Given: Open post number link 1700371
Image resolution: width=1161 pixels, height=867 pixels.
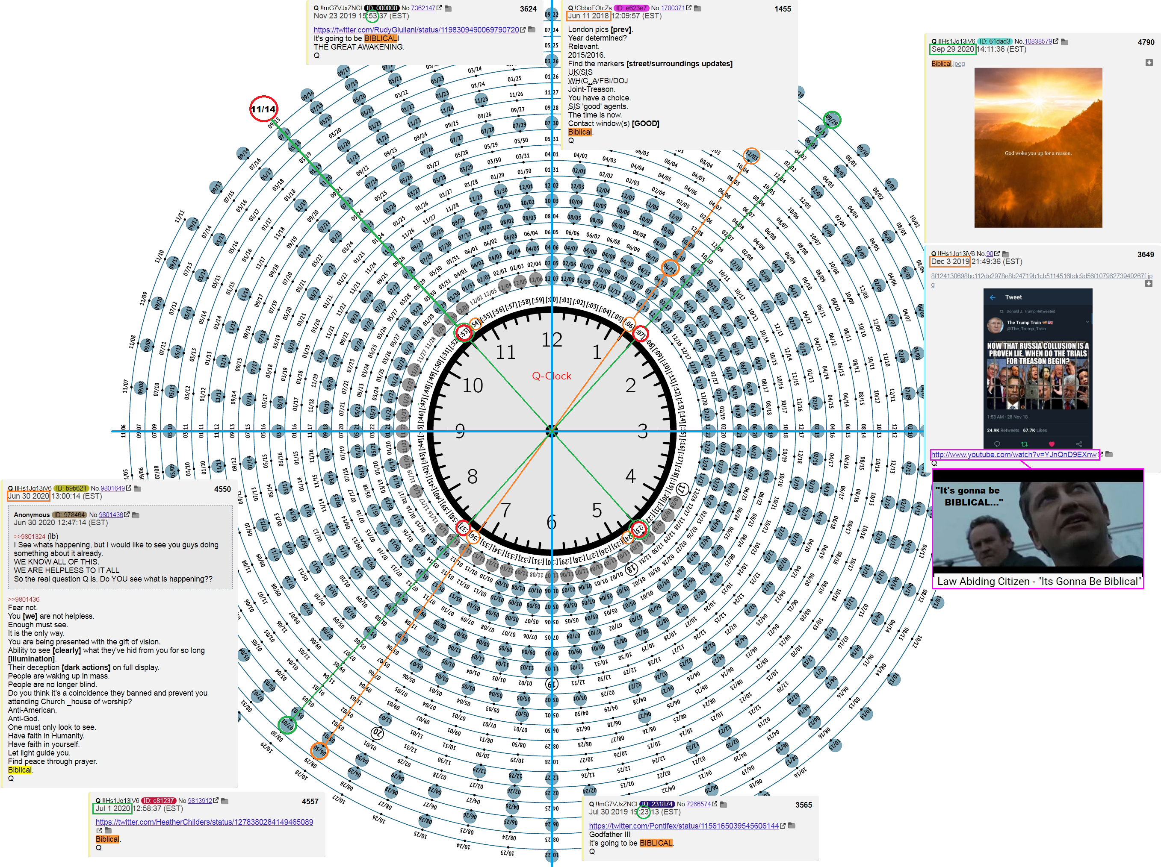Looking at the screenshot, I should point(673,8).
